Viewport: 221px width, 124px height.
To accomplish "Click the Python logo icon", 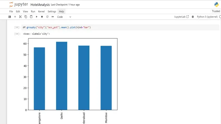I will point(217,4).
